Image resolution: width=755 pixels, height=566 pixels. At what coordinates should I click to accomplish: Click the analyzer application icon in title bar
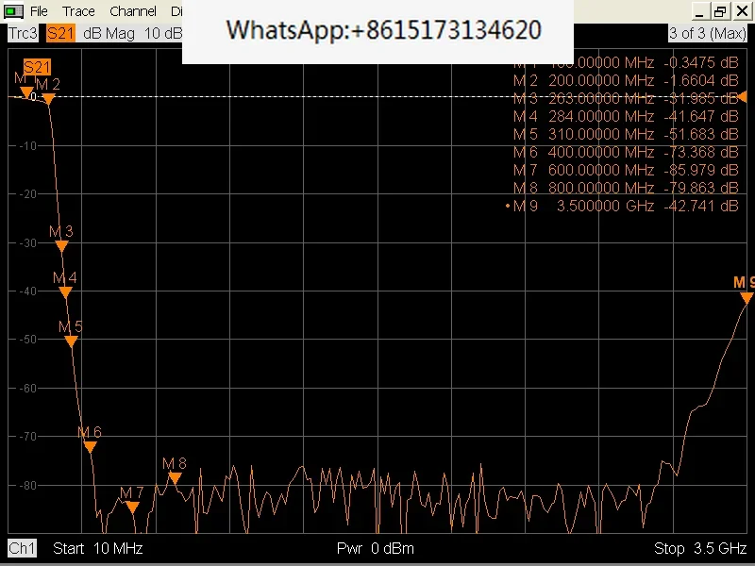tap(13, 11)
